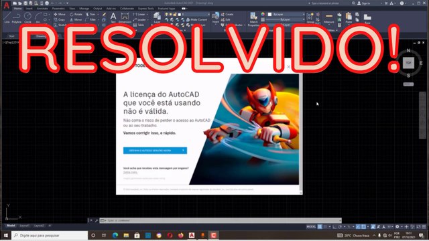Select the Polyline tool

(16, 17)
